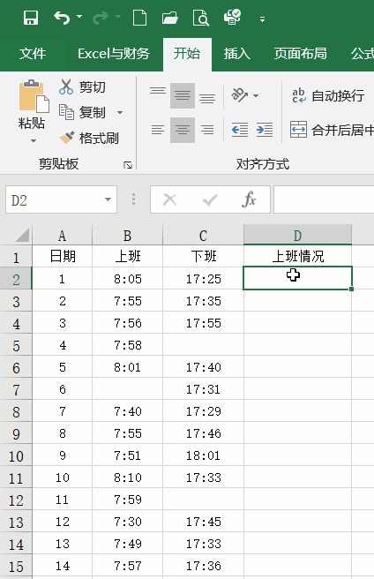Viewport: 374px width, 579px height.
Task: Expand the Name Box dropdown arrow
Action: 108,199
